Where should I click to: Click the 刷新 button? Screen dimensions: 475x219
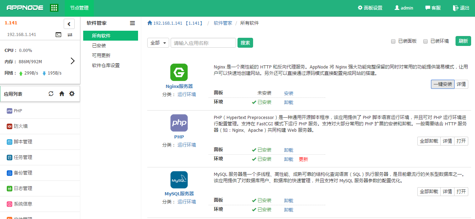(x=463, y=41)
